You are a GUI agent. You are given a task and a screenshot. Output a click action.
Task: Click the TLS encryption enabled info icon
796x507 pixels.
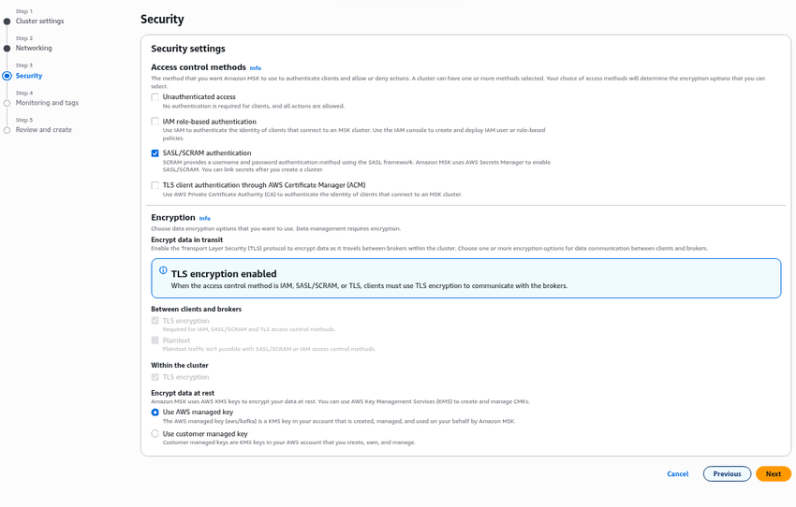(163, 271)
